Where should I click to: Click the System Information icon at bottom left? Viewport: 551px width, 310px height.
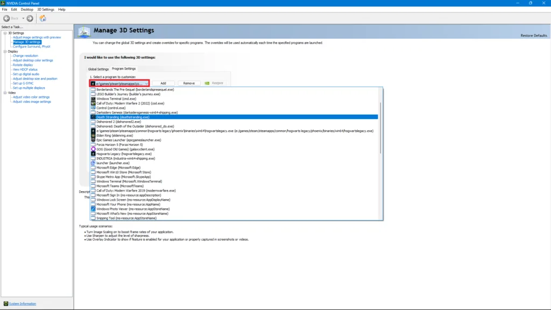[x=5, y=304]
